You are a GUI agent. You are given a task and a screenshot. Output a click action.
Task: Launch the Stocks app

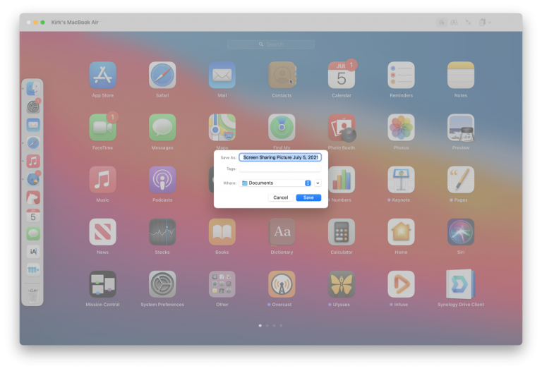coord(162,232)
